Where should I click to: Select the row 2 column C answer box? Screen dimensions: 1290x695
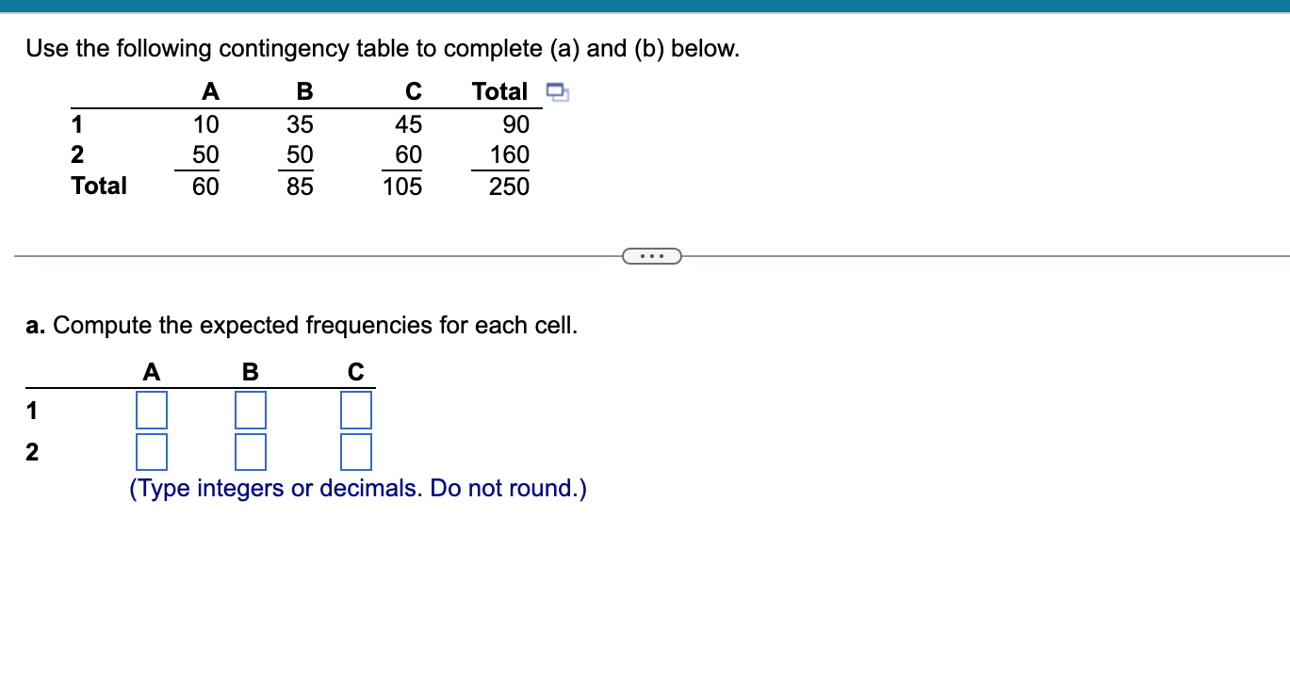coord(356,451)
